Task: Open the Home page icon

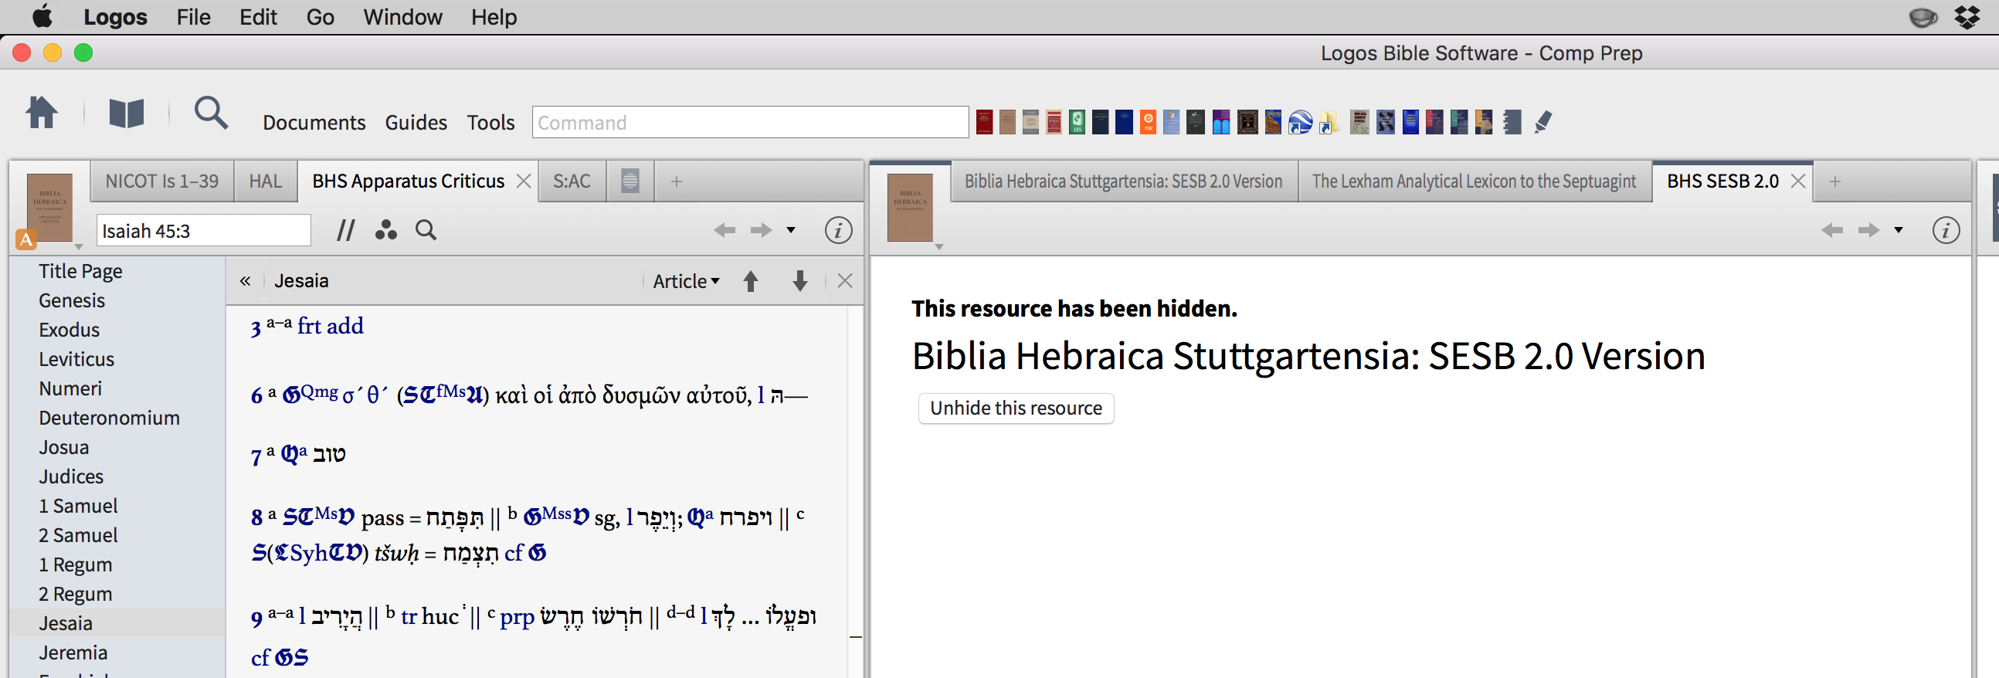Action: click(x=42, y=113)
